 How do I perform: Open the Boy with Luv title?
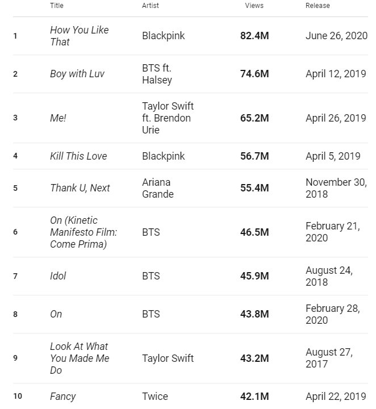(x=77, y=74)
